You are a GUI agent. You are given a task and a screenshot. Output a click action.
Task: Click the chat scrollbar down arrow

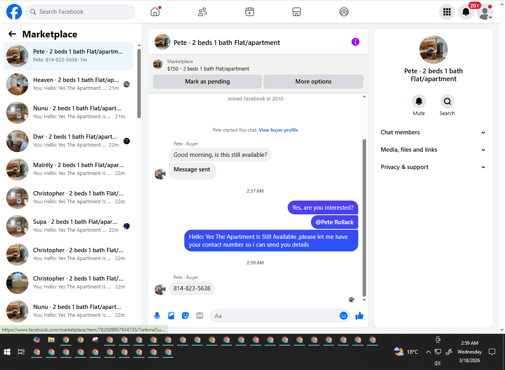pos(365,300)
